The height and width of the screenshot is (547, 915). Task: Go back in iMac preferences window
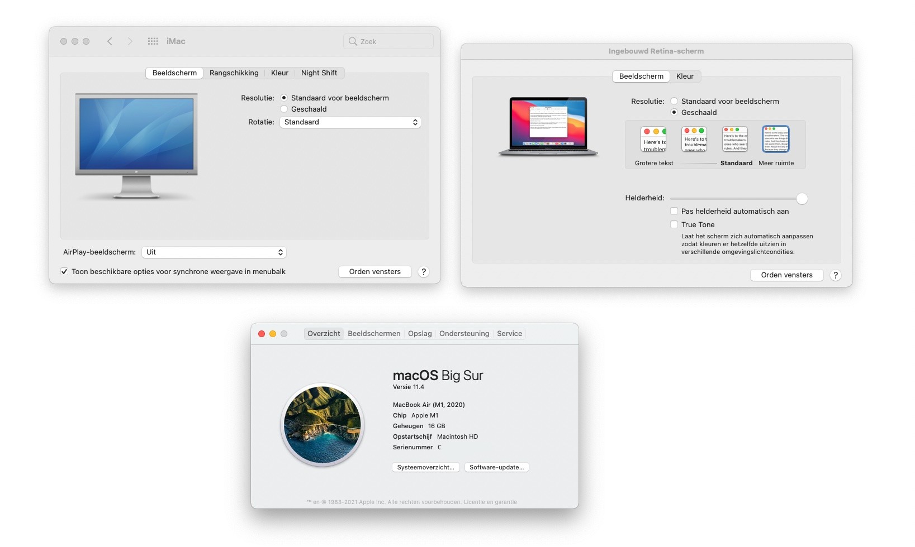(x=110, y=41)
